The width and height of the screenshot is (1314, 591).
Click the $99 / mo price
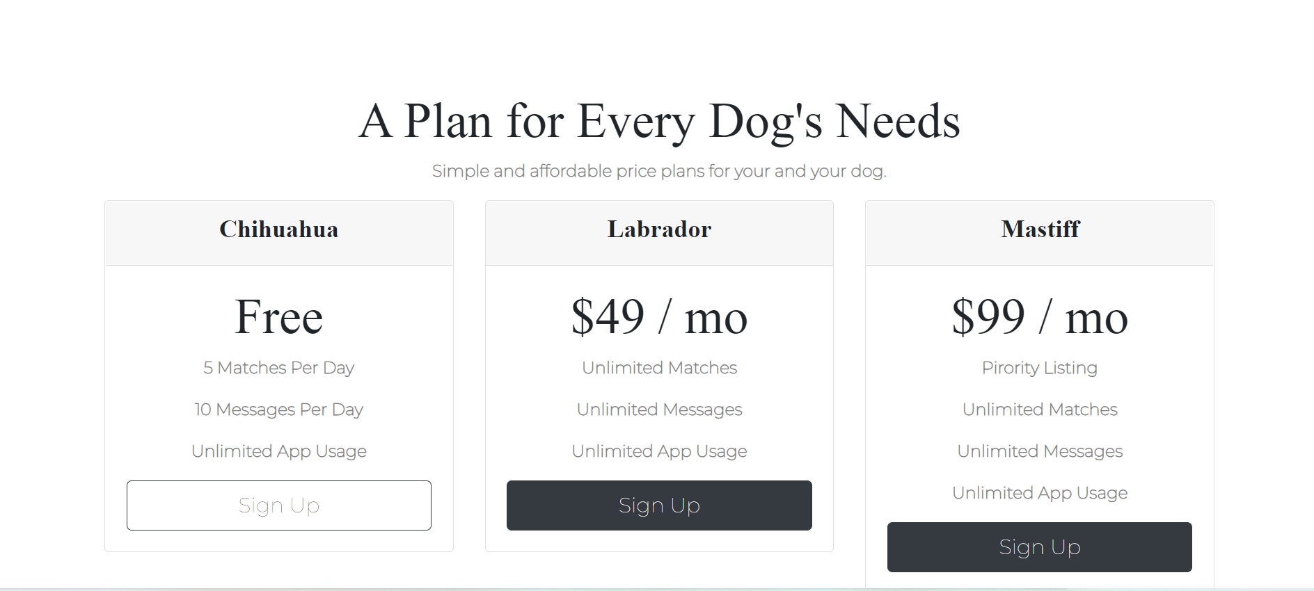(1039, 317)
